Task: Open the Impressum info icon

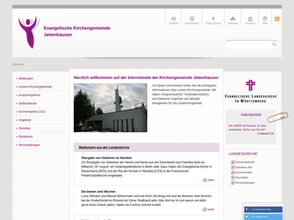Action: (192, 19)
